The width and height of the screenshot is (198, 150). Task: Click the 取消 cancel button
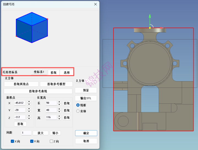(86, 141)
